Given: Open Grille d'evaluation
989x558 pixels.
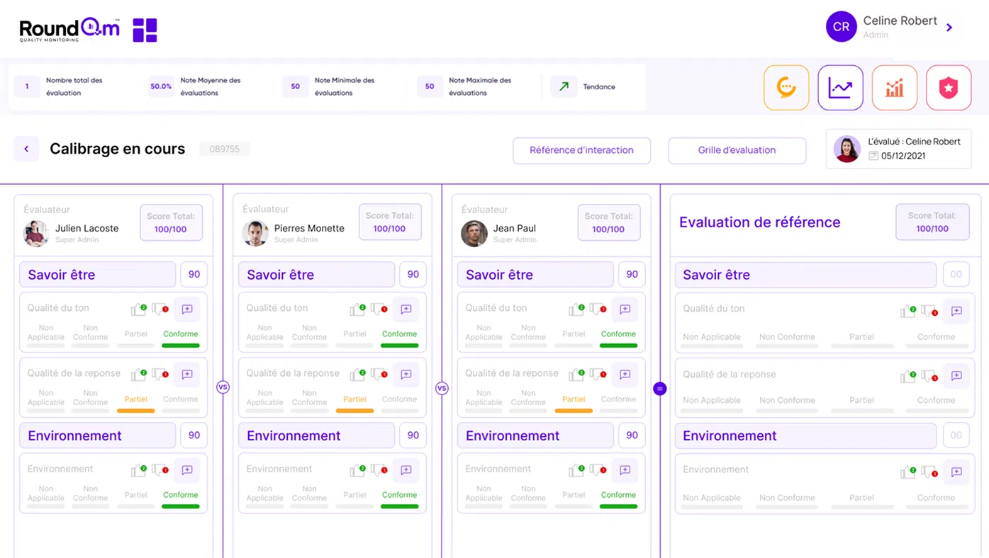Looking at the screenshot, I should pyautogui.click(x=737, y=150).
